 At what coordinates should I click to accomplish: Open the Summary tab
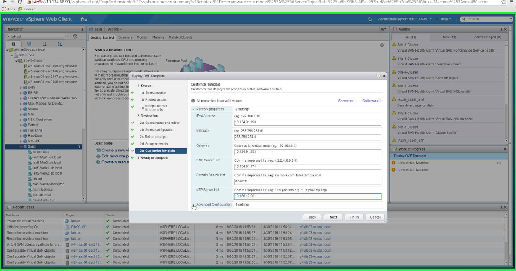click(125, 37)
